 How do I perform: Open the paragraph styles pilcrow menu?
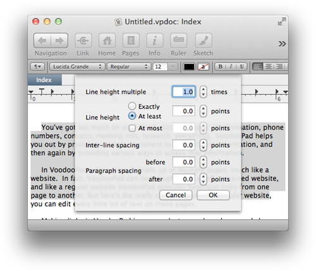point(37,67)
